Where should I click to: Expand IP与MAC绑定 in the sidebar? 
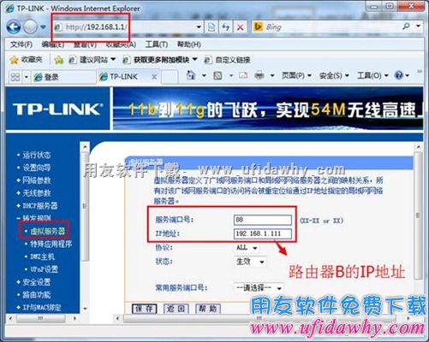[42, 307]
